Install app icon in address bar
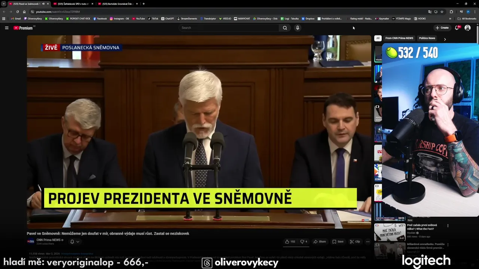479x269 pixels. click(x=436, y=12)
